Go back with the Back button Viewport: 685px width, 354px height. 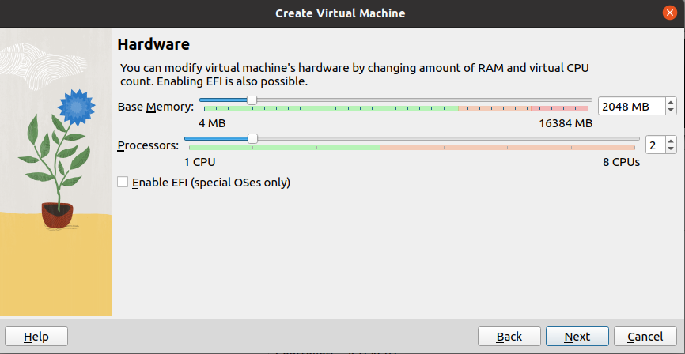tap(509, 337)
